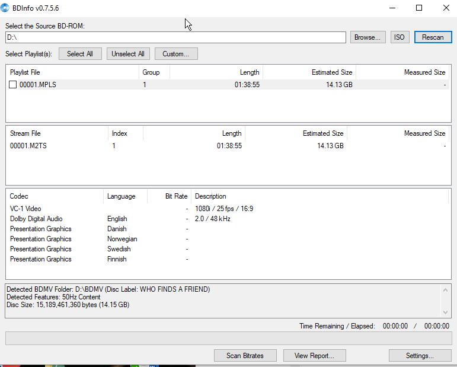This screenshot has height=367, width=457.
Task: Click Detected Features: 50Hz Content line
Action: click(x=53, y=297)
